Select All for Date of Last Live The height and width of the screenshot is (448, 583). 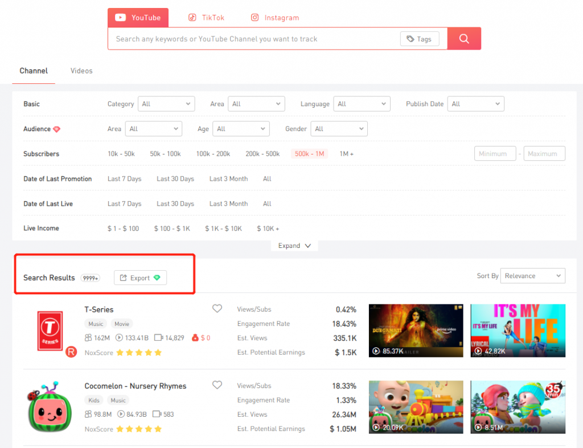267,203
